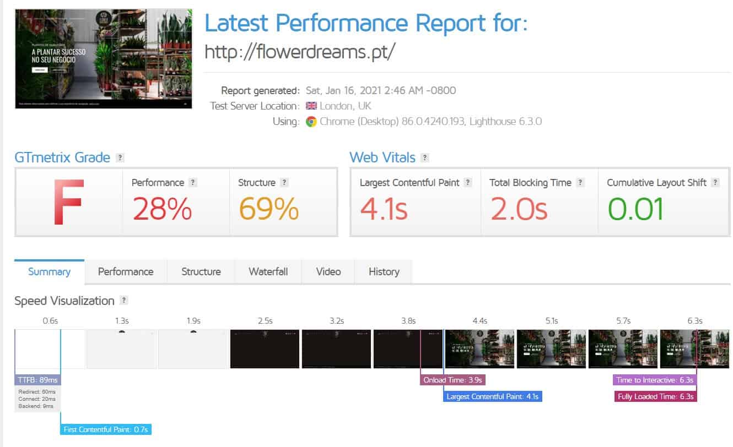Viewport: 733px width, 447px height.
Task: Click the Connect: 20ms detail
Action: pyautogui.click(x=37, y=399)
